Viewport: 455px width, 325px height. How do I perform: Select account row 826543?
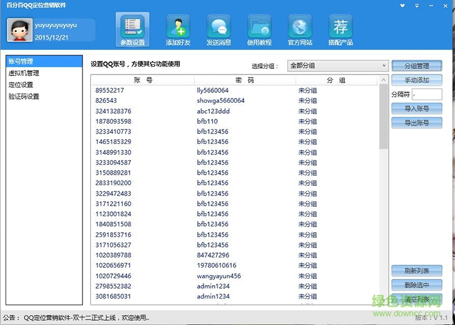(x=235, y=100)
